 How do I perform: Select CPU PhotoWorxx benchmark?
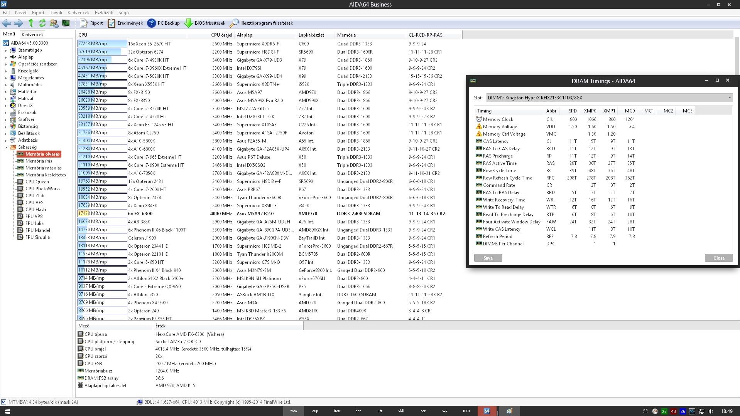click(43, 189)
